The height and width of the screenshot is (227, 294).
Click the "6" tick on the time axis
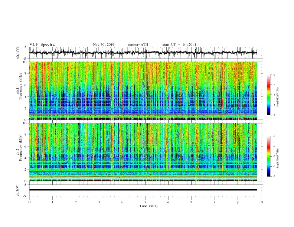(x=168, y=202)
